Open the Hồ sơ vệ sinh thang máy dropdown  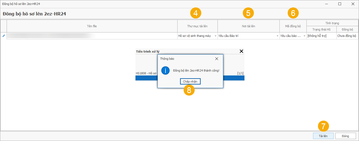[215, 36]
